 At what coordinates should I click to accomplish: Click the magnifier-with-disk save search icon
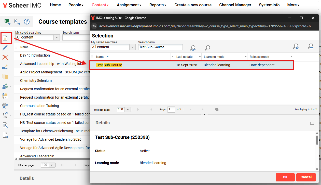coord(310,47)
